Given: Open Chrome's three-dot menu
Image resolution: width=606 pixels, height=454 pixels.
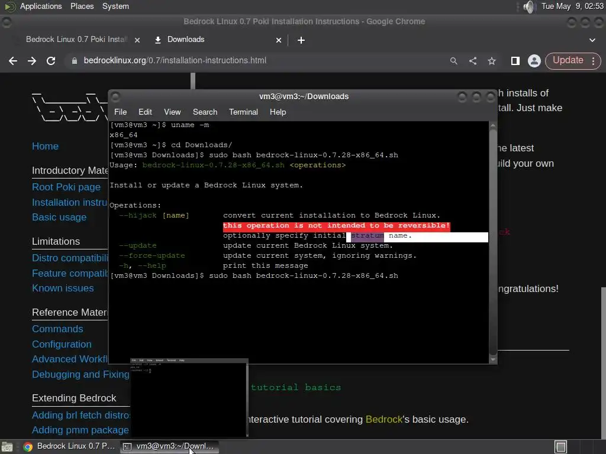Looking at the screenshot, I should 593,61.
